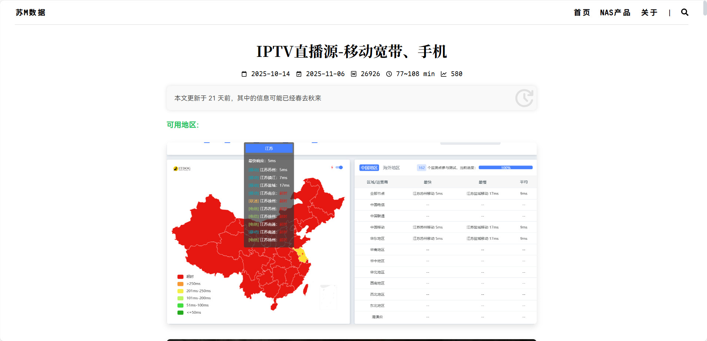The height and width of the screenshot is (341, 707).
Task: Click the dark green <=50ms legend swatch
Action: (x=180, y=313)
